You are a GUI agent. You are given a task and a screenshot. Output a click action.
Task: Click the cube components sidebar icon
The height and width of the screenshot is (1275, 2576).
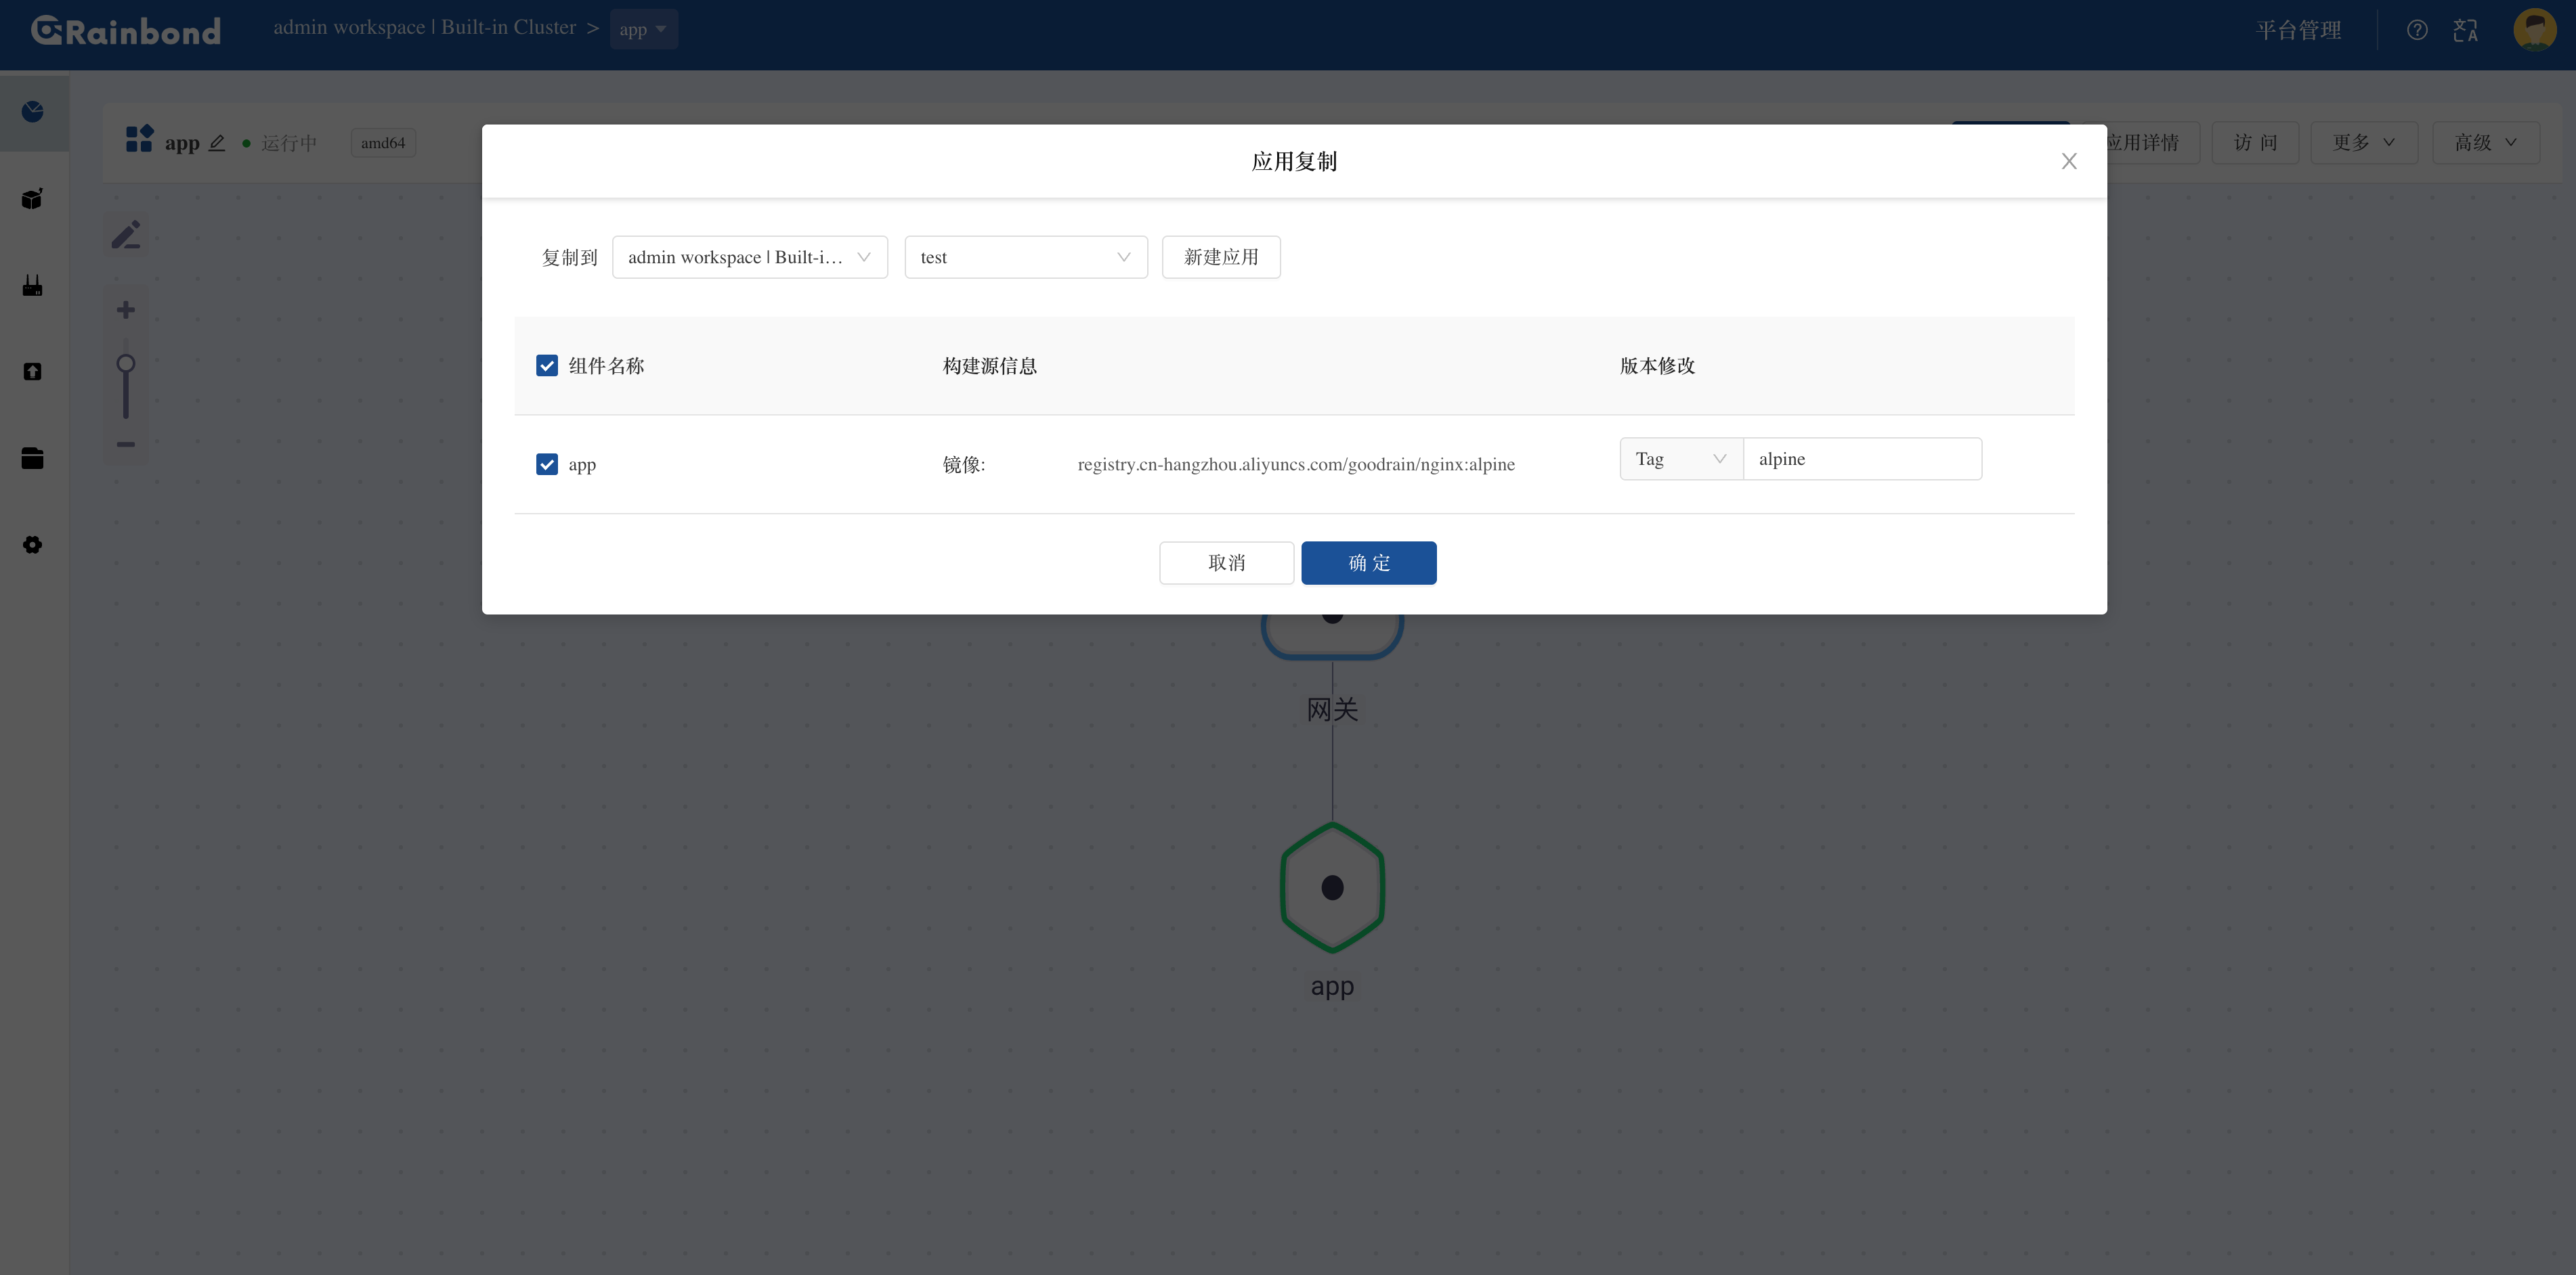[33, 199]
